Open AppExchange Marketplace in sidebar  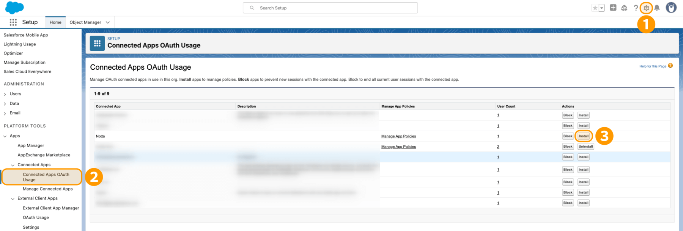(x=44, y=155)
